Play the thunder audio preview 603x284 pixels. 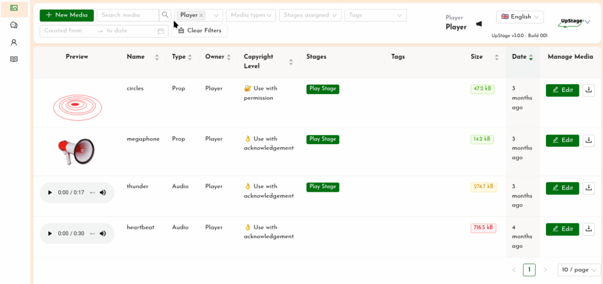tap(49, 193)
